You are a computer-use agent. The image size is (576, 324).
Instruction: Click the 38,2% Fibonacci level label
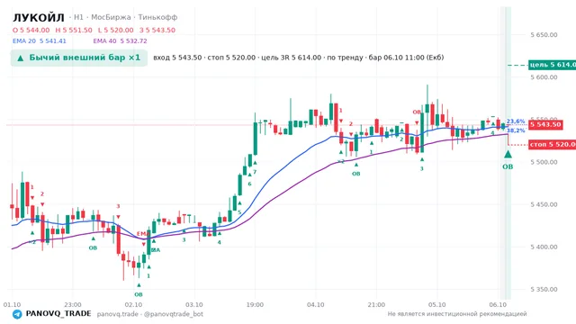click(x=516, y=130)
